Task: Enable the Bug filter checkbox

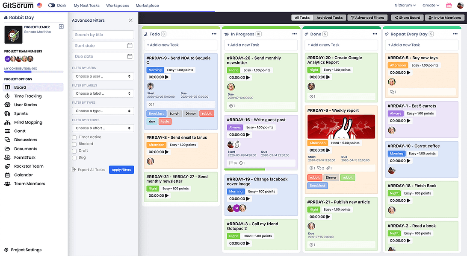Action: pyautogui.click(x=74, y=157)
